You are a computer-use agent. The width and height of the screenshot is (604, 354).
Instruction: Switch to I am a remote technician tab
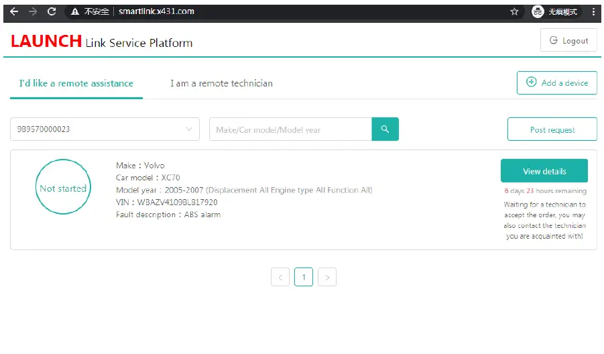221,83
